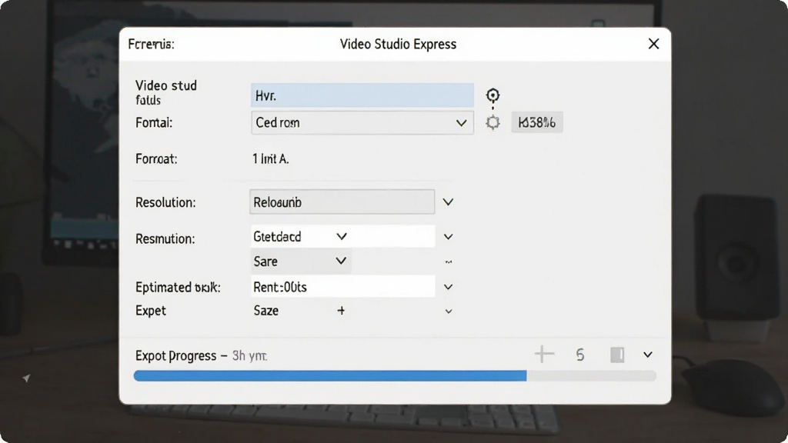The height and width of the screenshot is (443, 788).
Task: Click the '5' icon in progress toolbar
Action: click(x=580, y=355)
